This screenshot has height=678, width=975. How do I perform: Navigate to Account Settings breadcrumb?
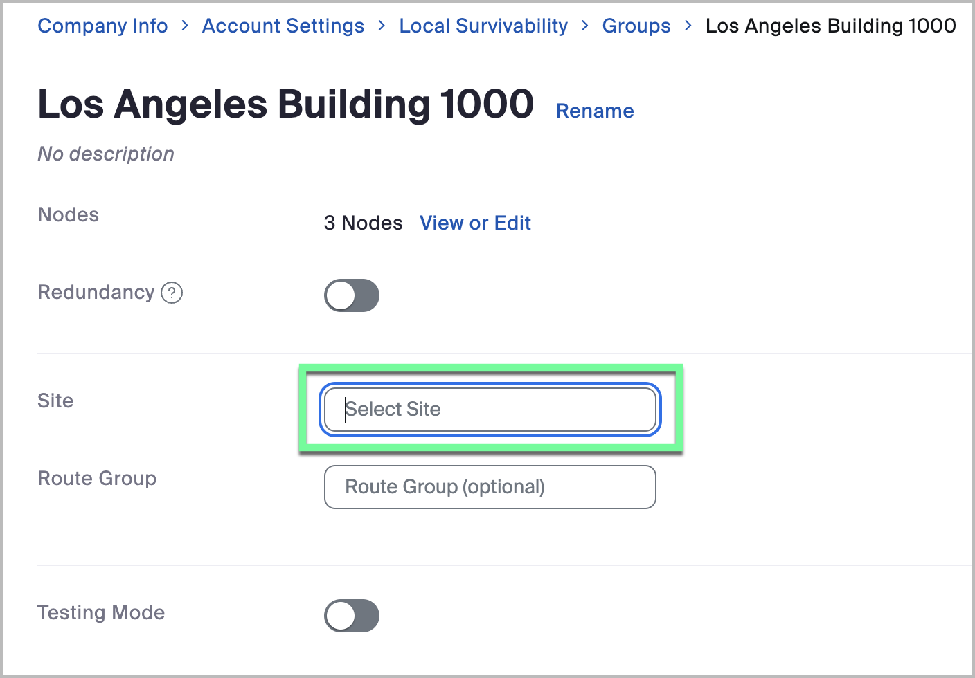(x=283, y=26)
